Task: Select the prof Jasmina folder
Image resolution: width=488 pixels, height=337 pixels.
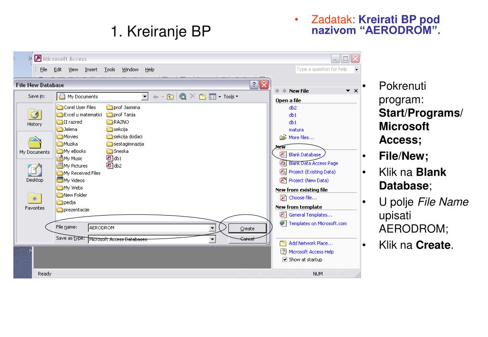Action: tap(123, 108)
